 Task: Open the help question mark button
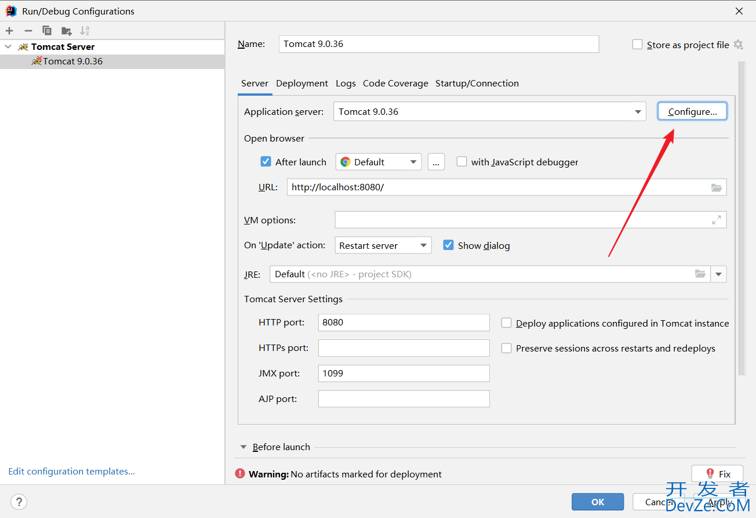(x=19, y=502)
